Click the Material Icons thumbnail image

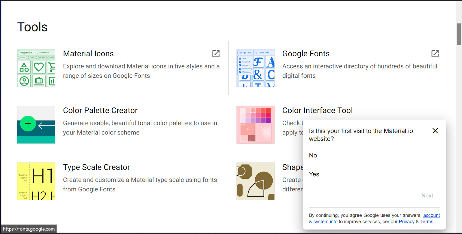(x=36, y=68)
